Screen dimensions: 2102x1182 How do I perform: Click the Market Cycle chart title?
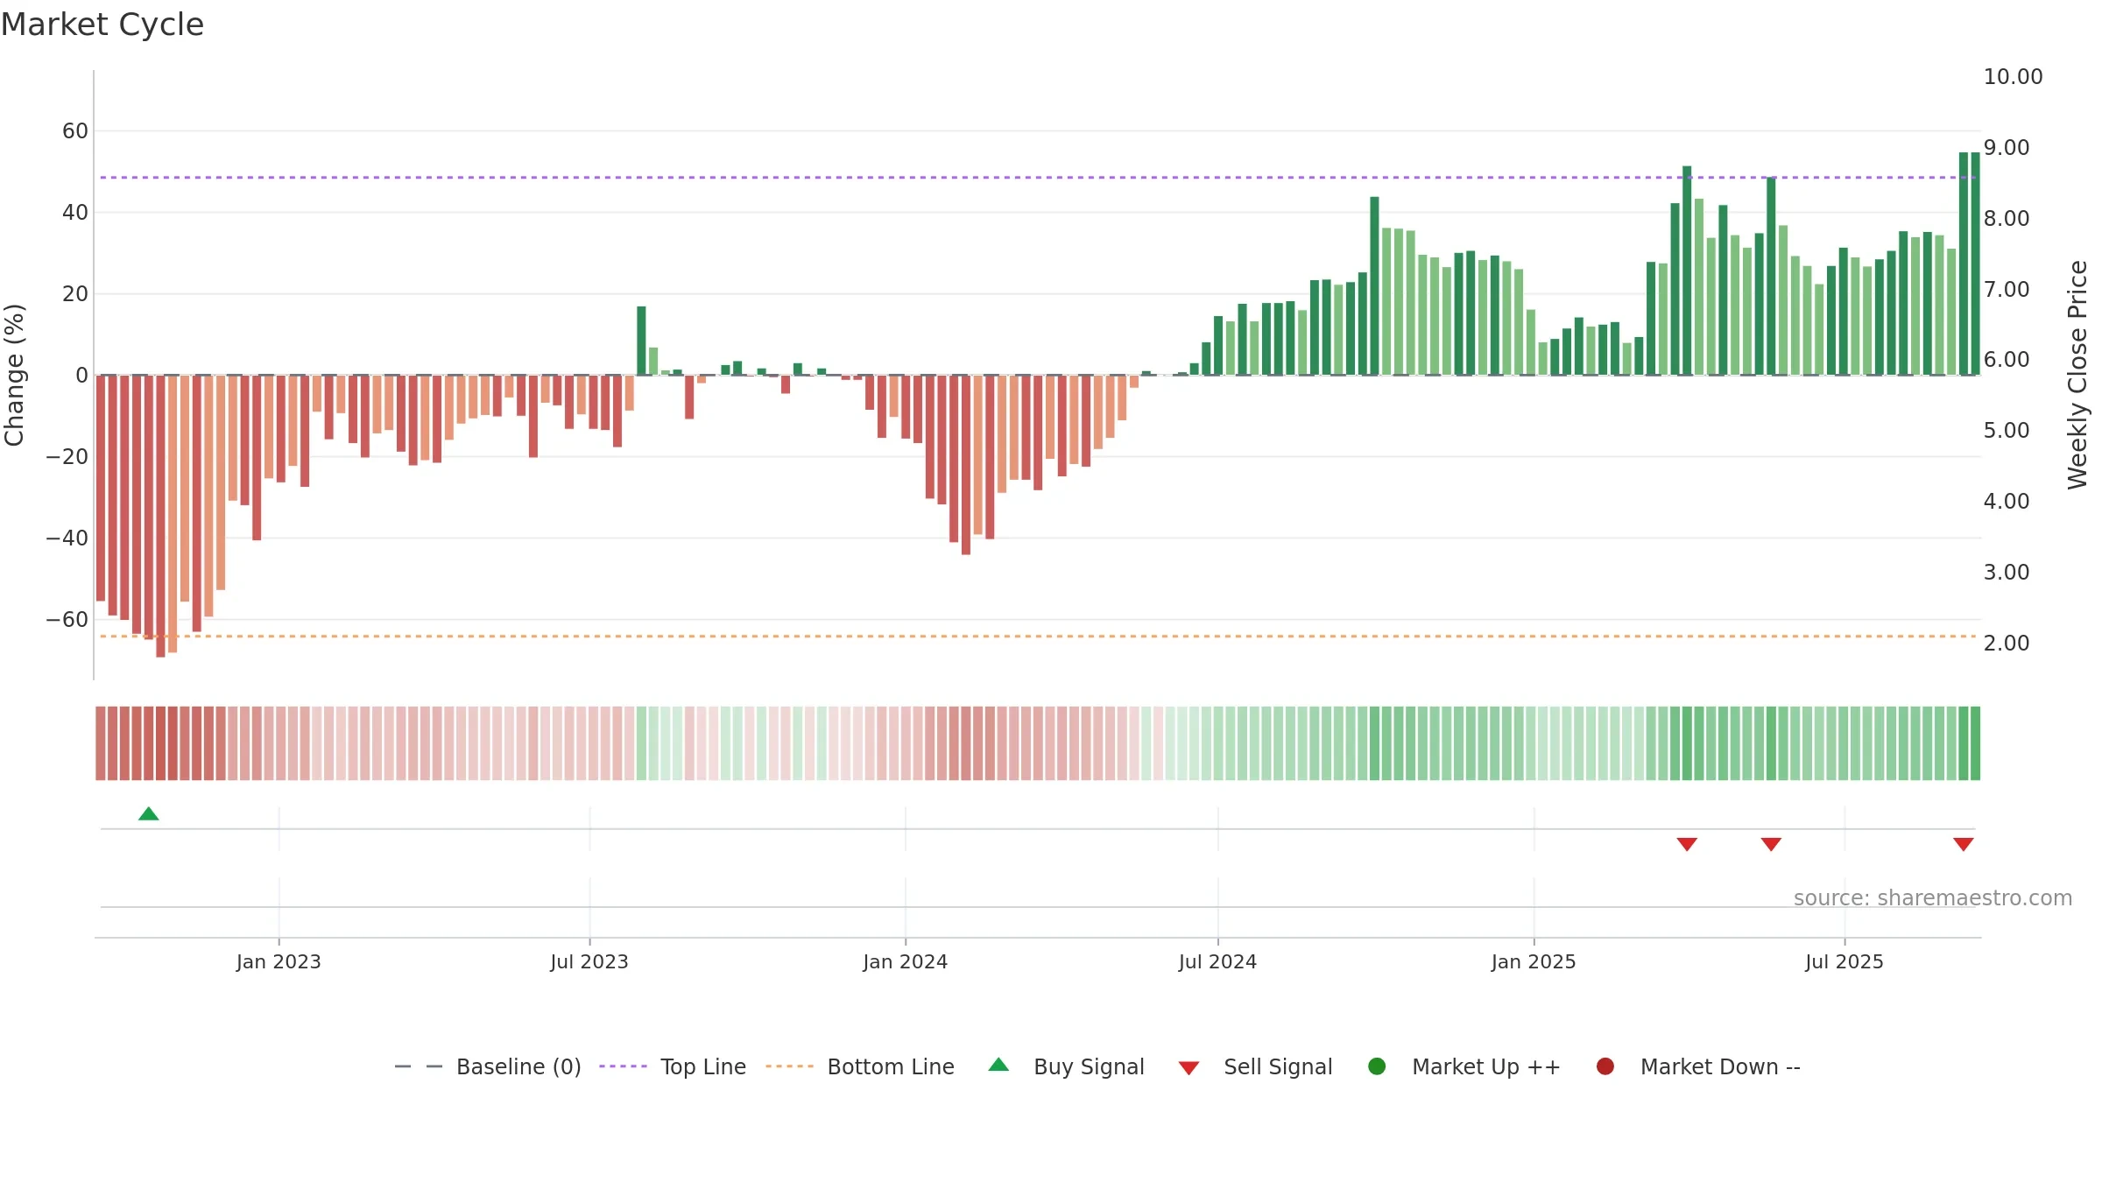pyautogui.click(x=102, y=25)
